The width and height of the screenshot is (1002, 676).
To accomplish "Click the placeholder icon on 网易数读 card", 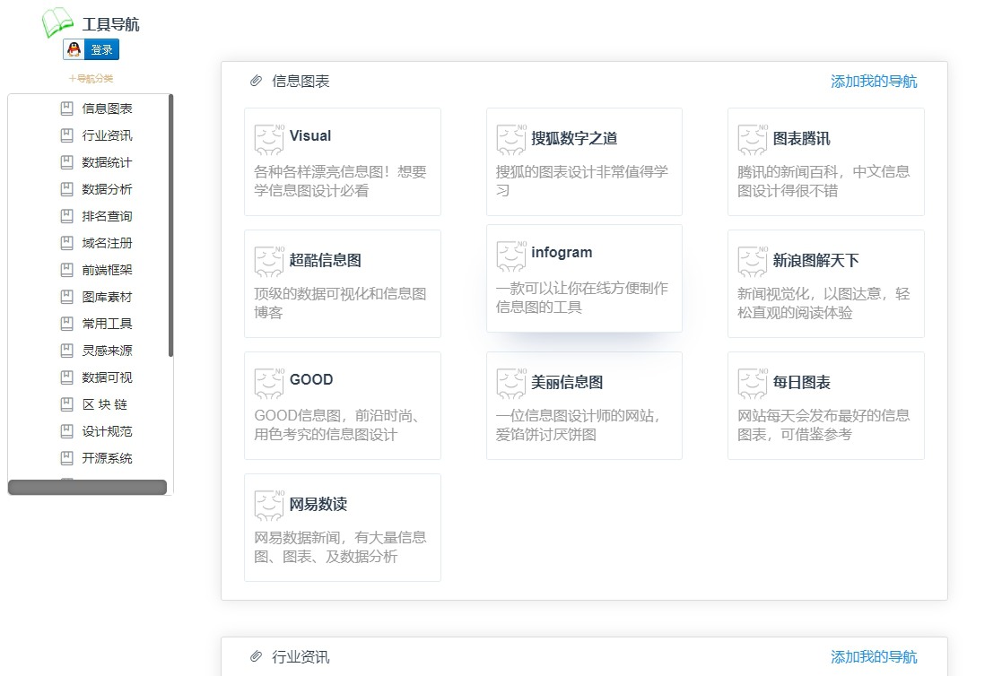I will tap(269, 506).
